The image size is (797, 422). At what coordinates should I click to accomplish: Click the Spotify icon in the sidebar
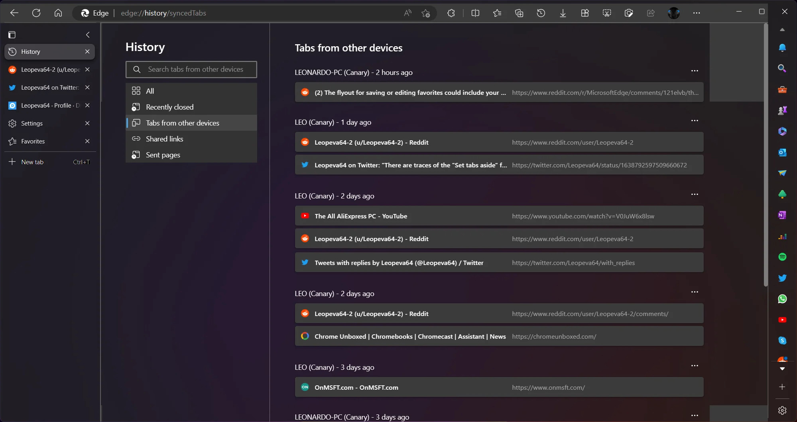coord(782,257)
